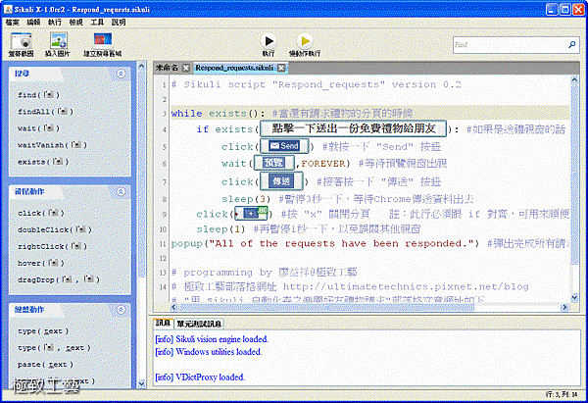Click the blue button thumbnail on line 7
The image size is (588, 403).
coord(281,181)
